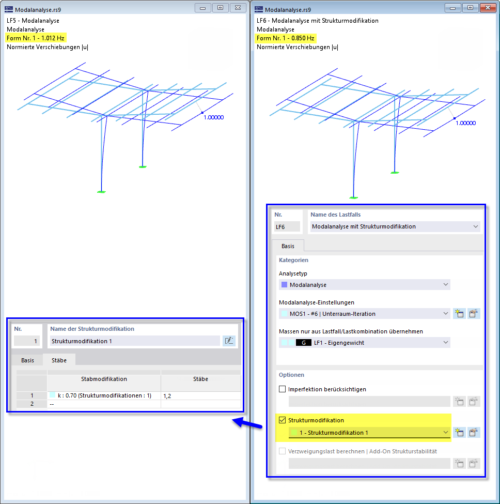The image size is (500, 504).
Task: Maximize the left Modalanalyse.rs9 window
Action: (220, 8)
